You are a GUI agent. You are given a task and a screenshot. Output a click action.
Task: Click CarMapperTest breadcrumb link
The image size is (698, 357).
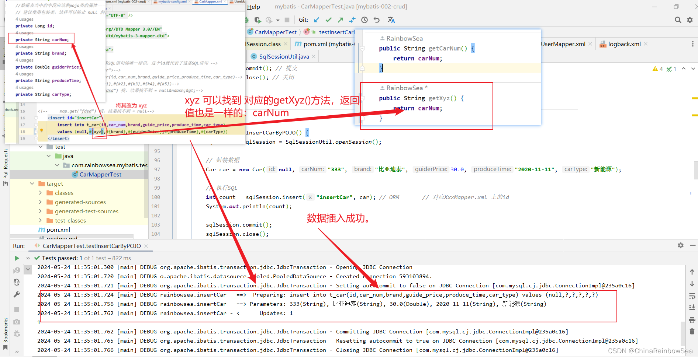coord(275,32)
